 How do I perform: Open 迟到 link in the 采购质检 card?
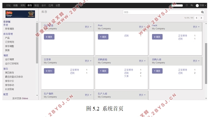point(126,73)
